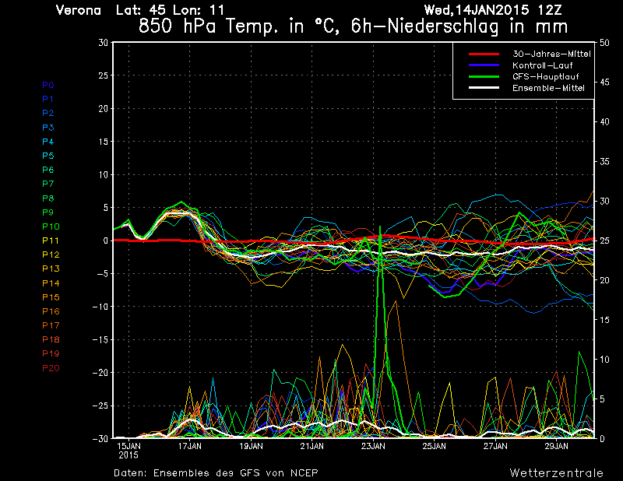623x481 pixels.
Task: Click the 21JAN x-axis label
Action: tap(312, 446)
